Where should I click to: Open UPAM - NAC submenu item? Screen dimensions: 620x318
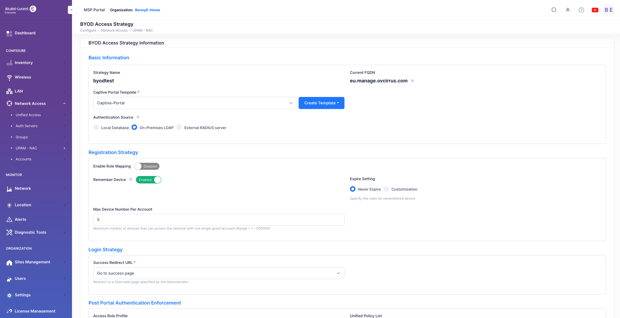click(26, 148)
